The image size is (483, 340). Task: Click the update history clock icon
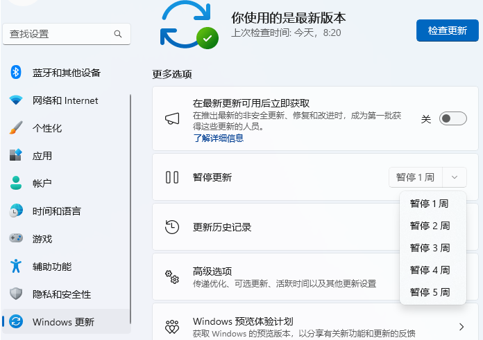(172, 227)
